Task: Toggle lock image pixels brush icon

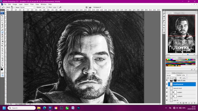Action: tap(172, 78)
